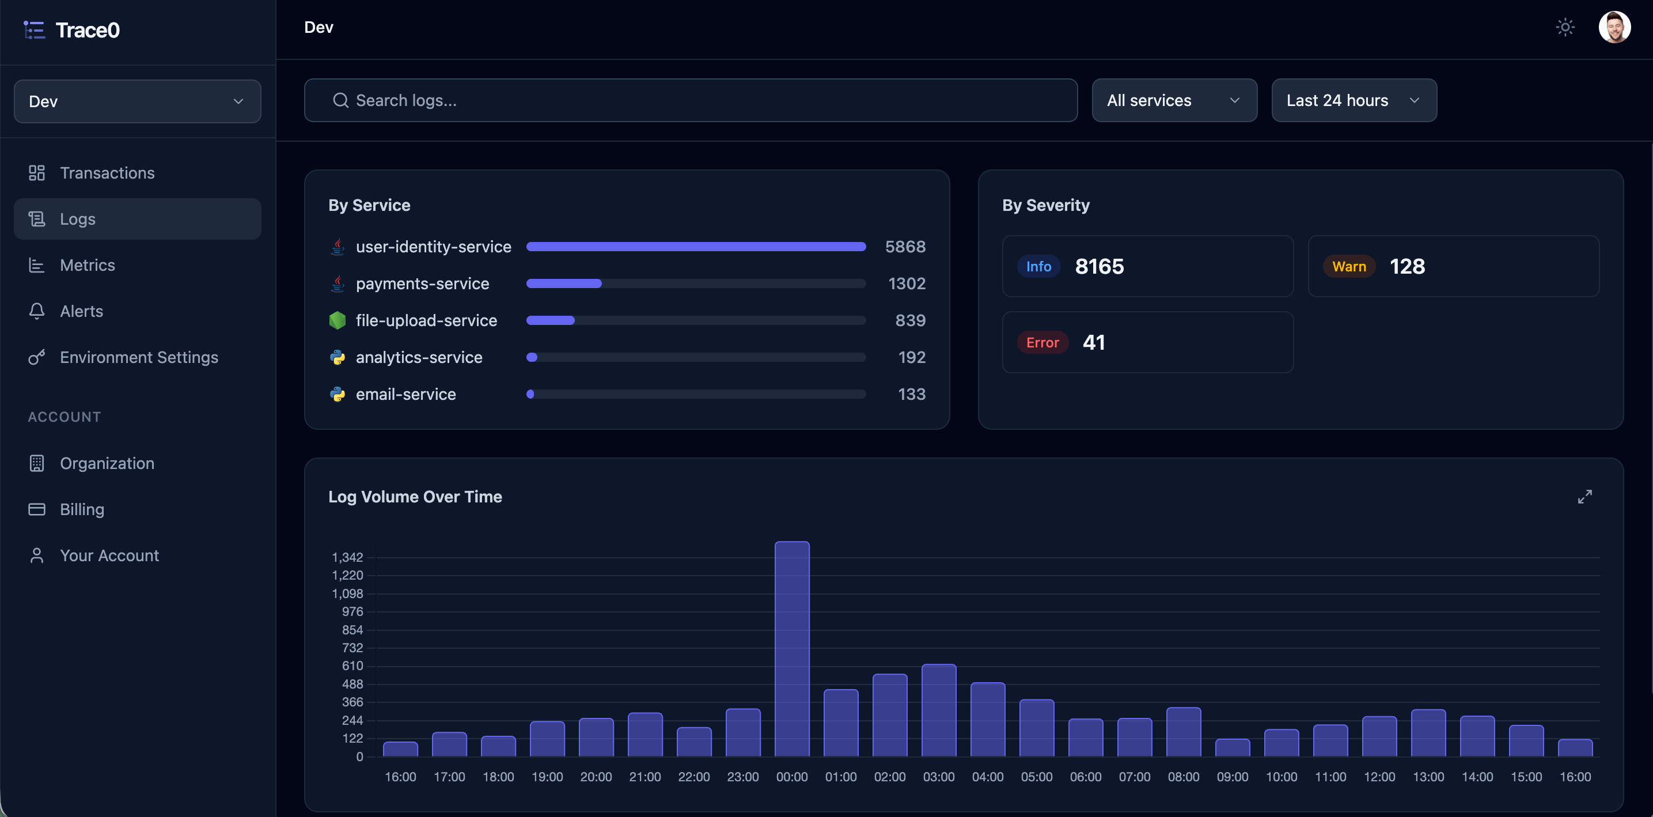Open Organization settings
Viewport: 1653px width, 817px height.
(x=137, y=463)
